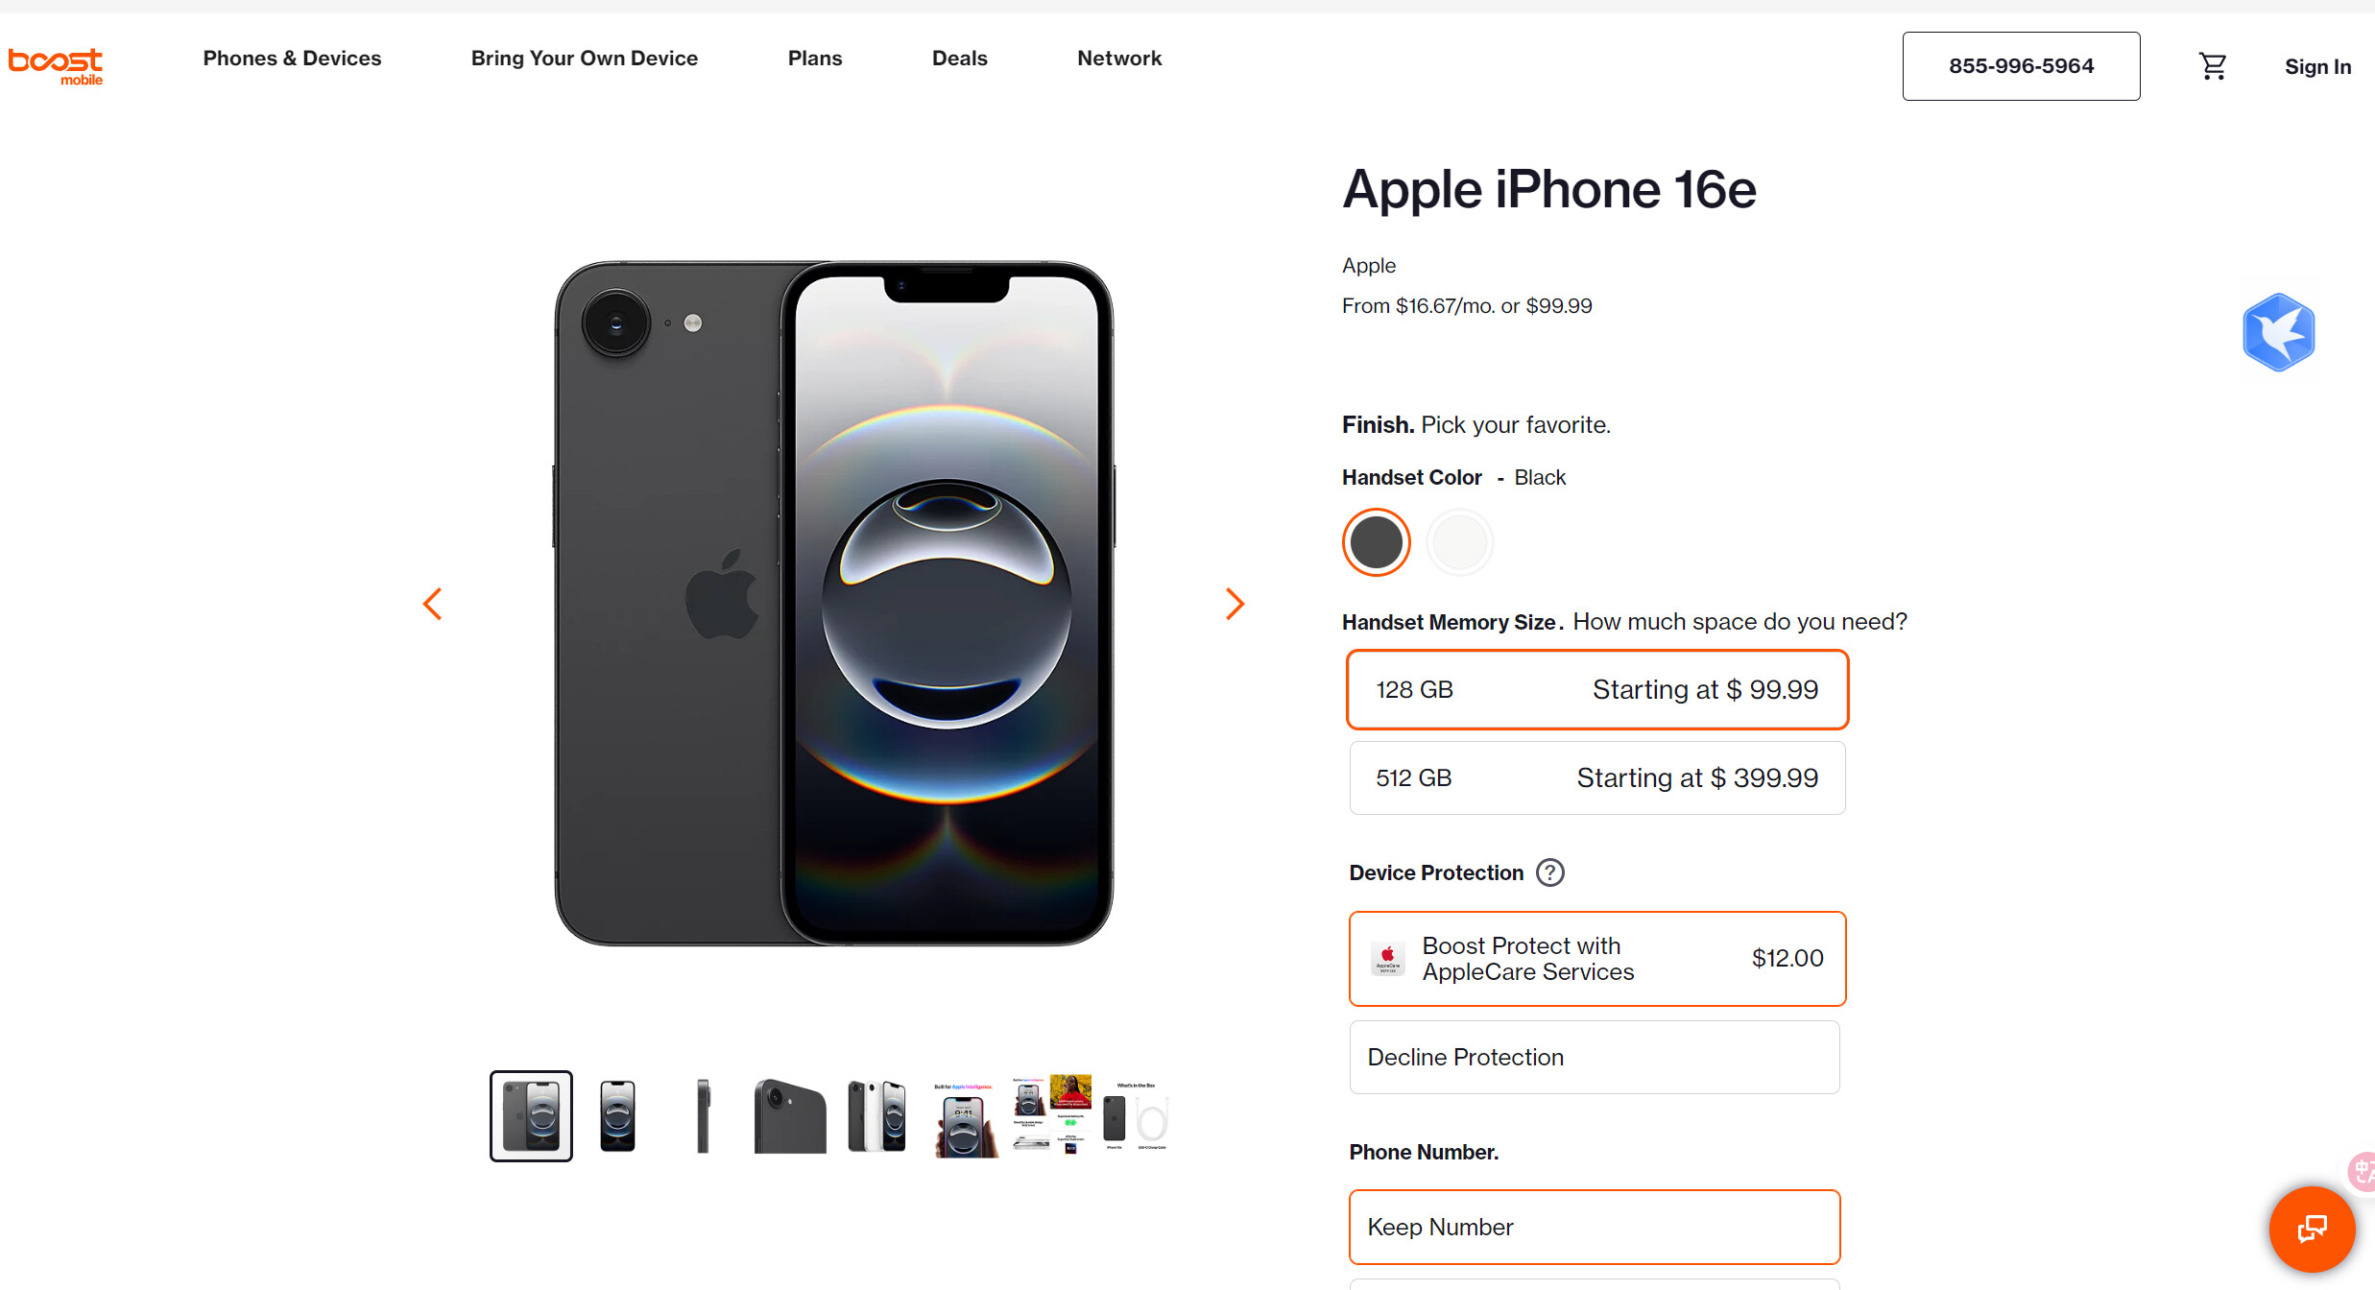Open the shopping cart icon
2375x1290 pixels.
[x=2213, y=66]
